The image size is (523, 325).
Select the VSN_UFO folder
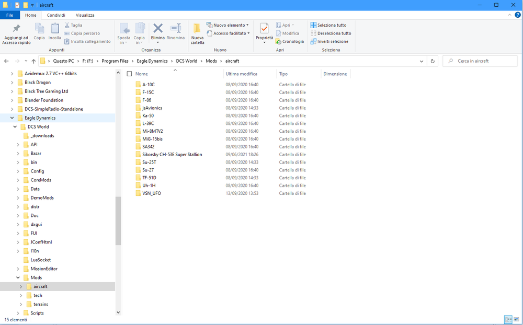(152, 193)
